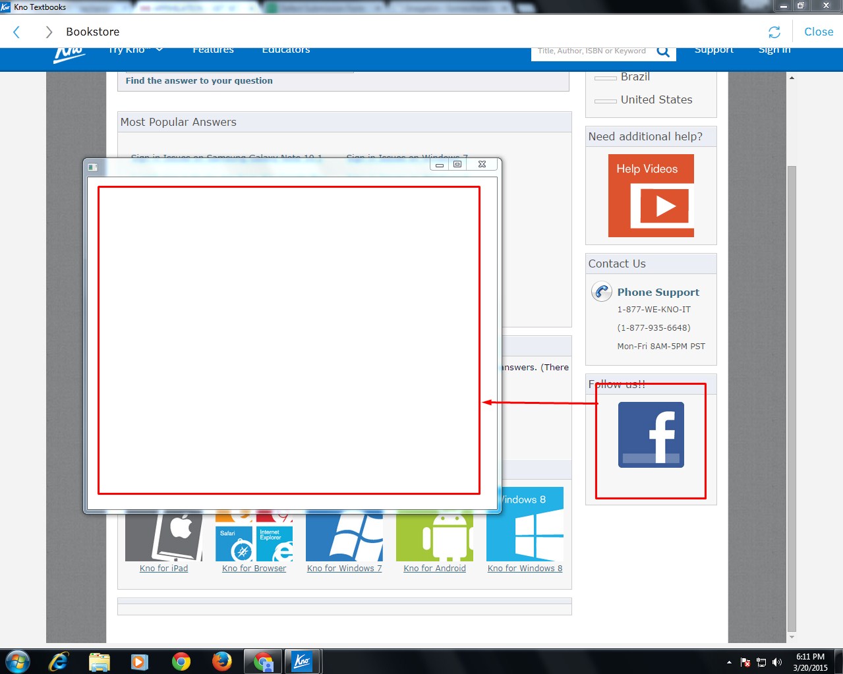Click the Need additional help? heading
This screenshot has height=674, width=843.
pyautogui.click(x=645, y=136)
